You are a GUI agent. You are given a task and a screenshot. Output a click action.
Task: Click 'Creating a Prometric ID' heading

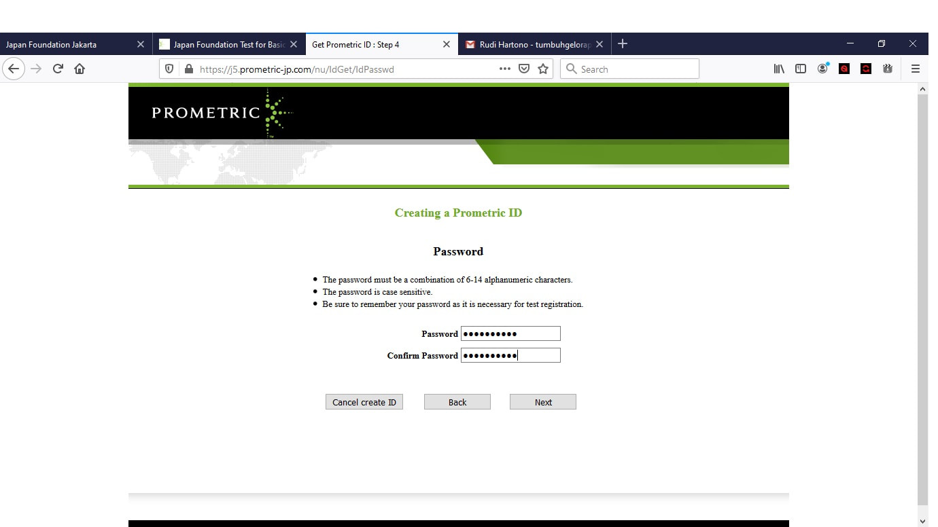click(458, 213)
